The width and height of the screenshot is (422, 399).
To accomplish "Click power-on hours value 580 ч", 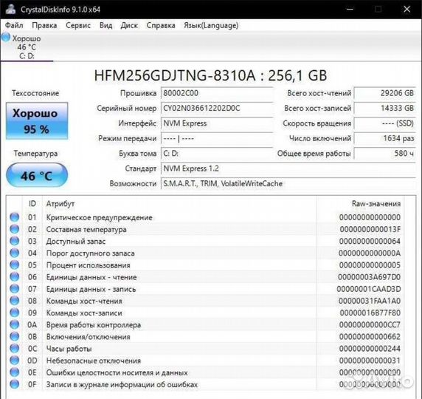I will 385,154.
